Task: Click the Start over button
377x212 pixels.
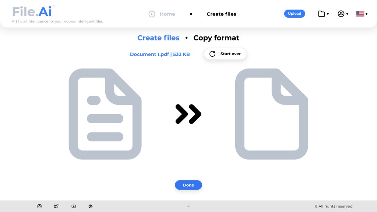Action: (x=225, y=54)
